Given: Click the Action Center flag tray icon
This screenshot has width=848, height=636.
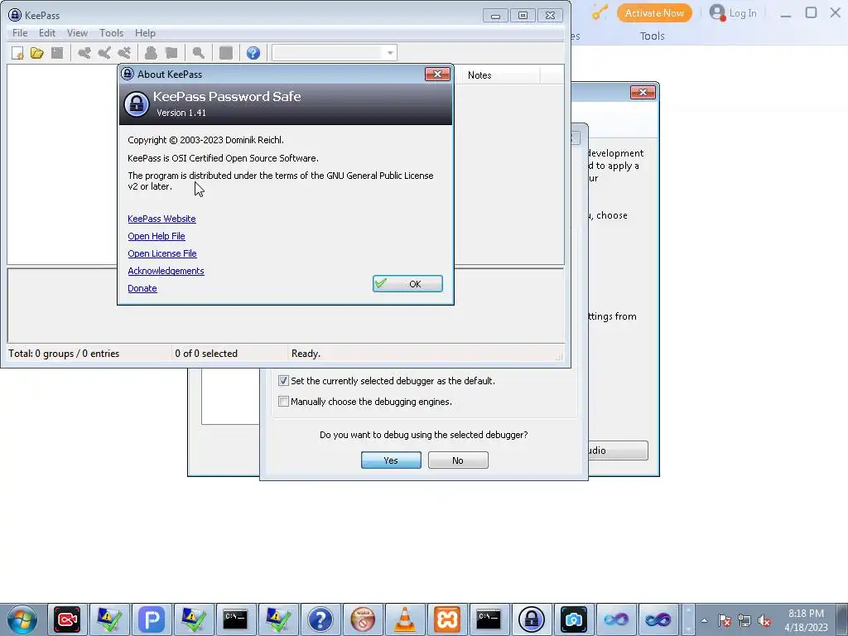Looking at the screenshot, I should 725,620.
